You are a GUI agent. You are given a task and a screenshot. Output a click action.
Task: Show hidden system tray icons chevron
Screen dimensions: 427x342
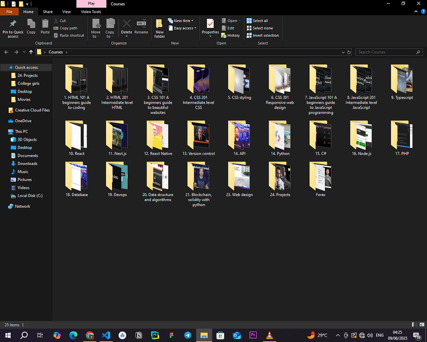pos(338,335)
